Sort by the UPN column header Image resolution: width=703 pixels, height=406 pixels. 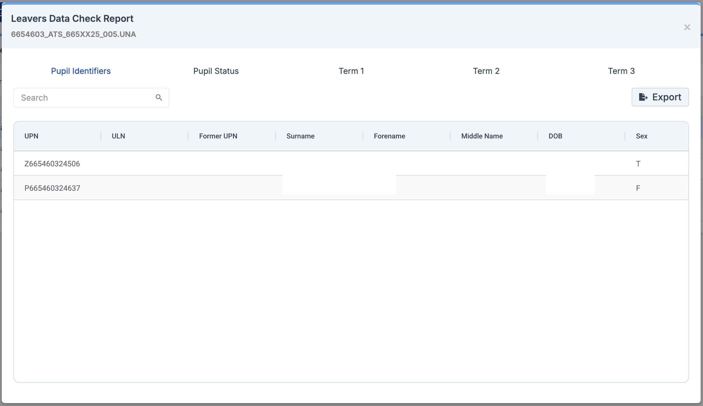pyautogui.click(x=31, y=136)
